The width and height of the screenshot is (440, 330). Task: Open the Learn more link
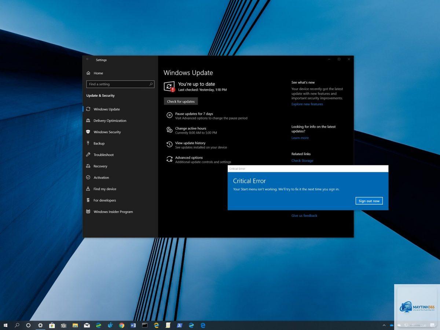(300, 138)
